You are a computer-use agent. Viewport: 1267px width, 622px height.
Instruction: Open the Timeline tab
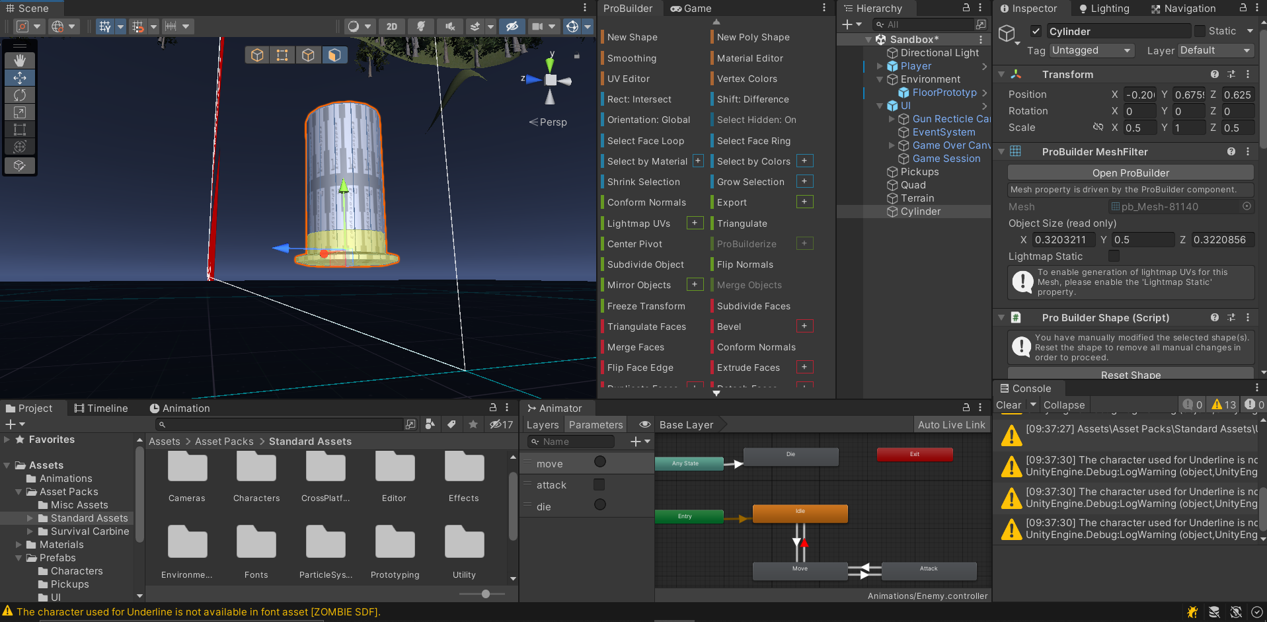tap(101, 408)
